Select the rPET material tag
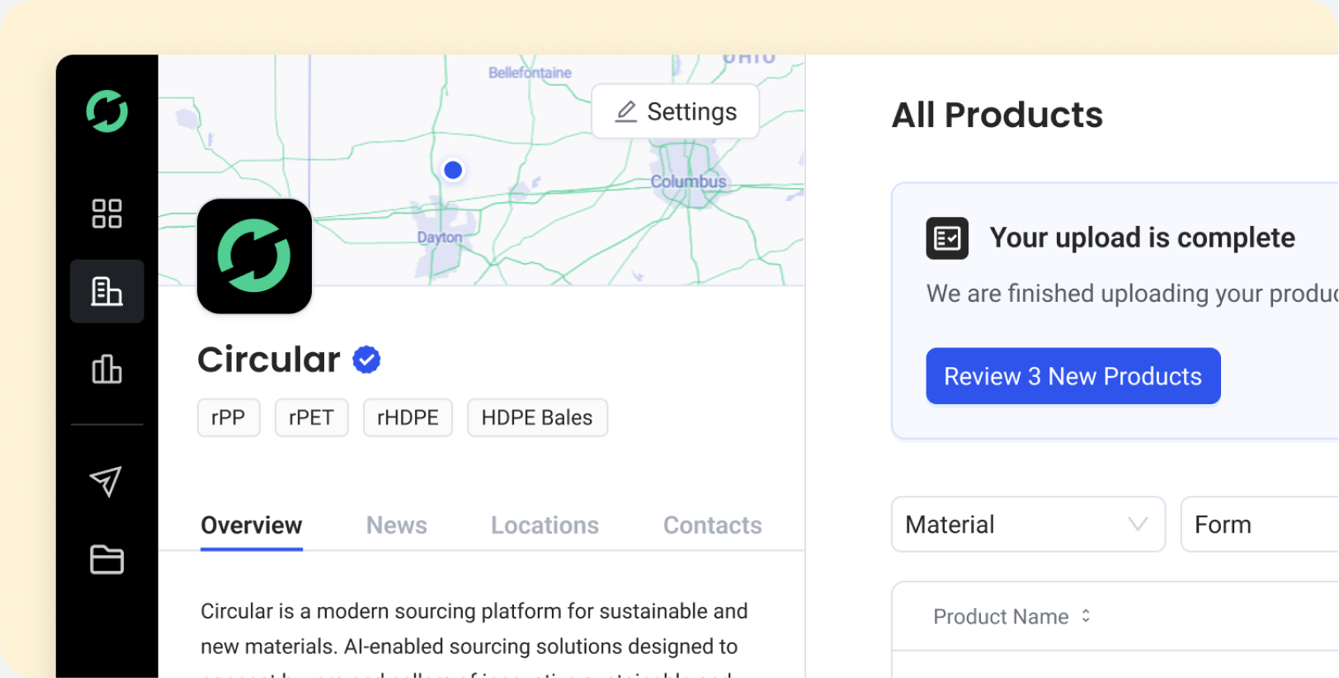Screen dimensions: 1339x678 pyautogui.click(x=311, y=417)
